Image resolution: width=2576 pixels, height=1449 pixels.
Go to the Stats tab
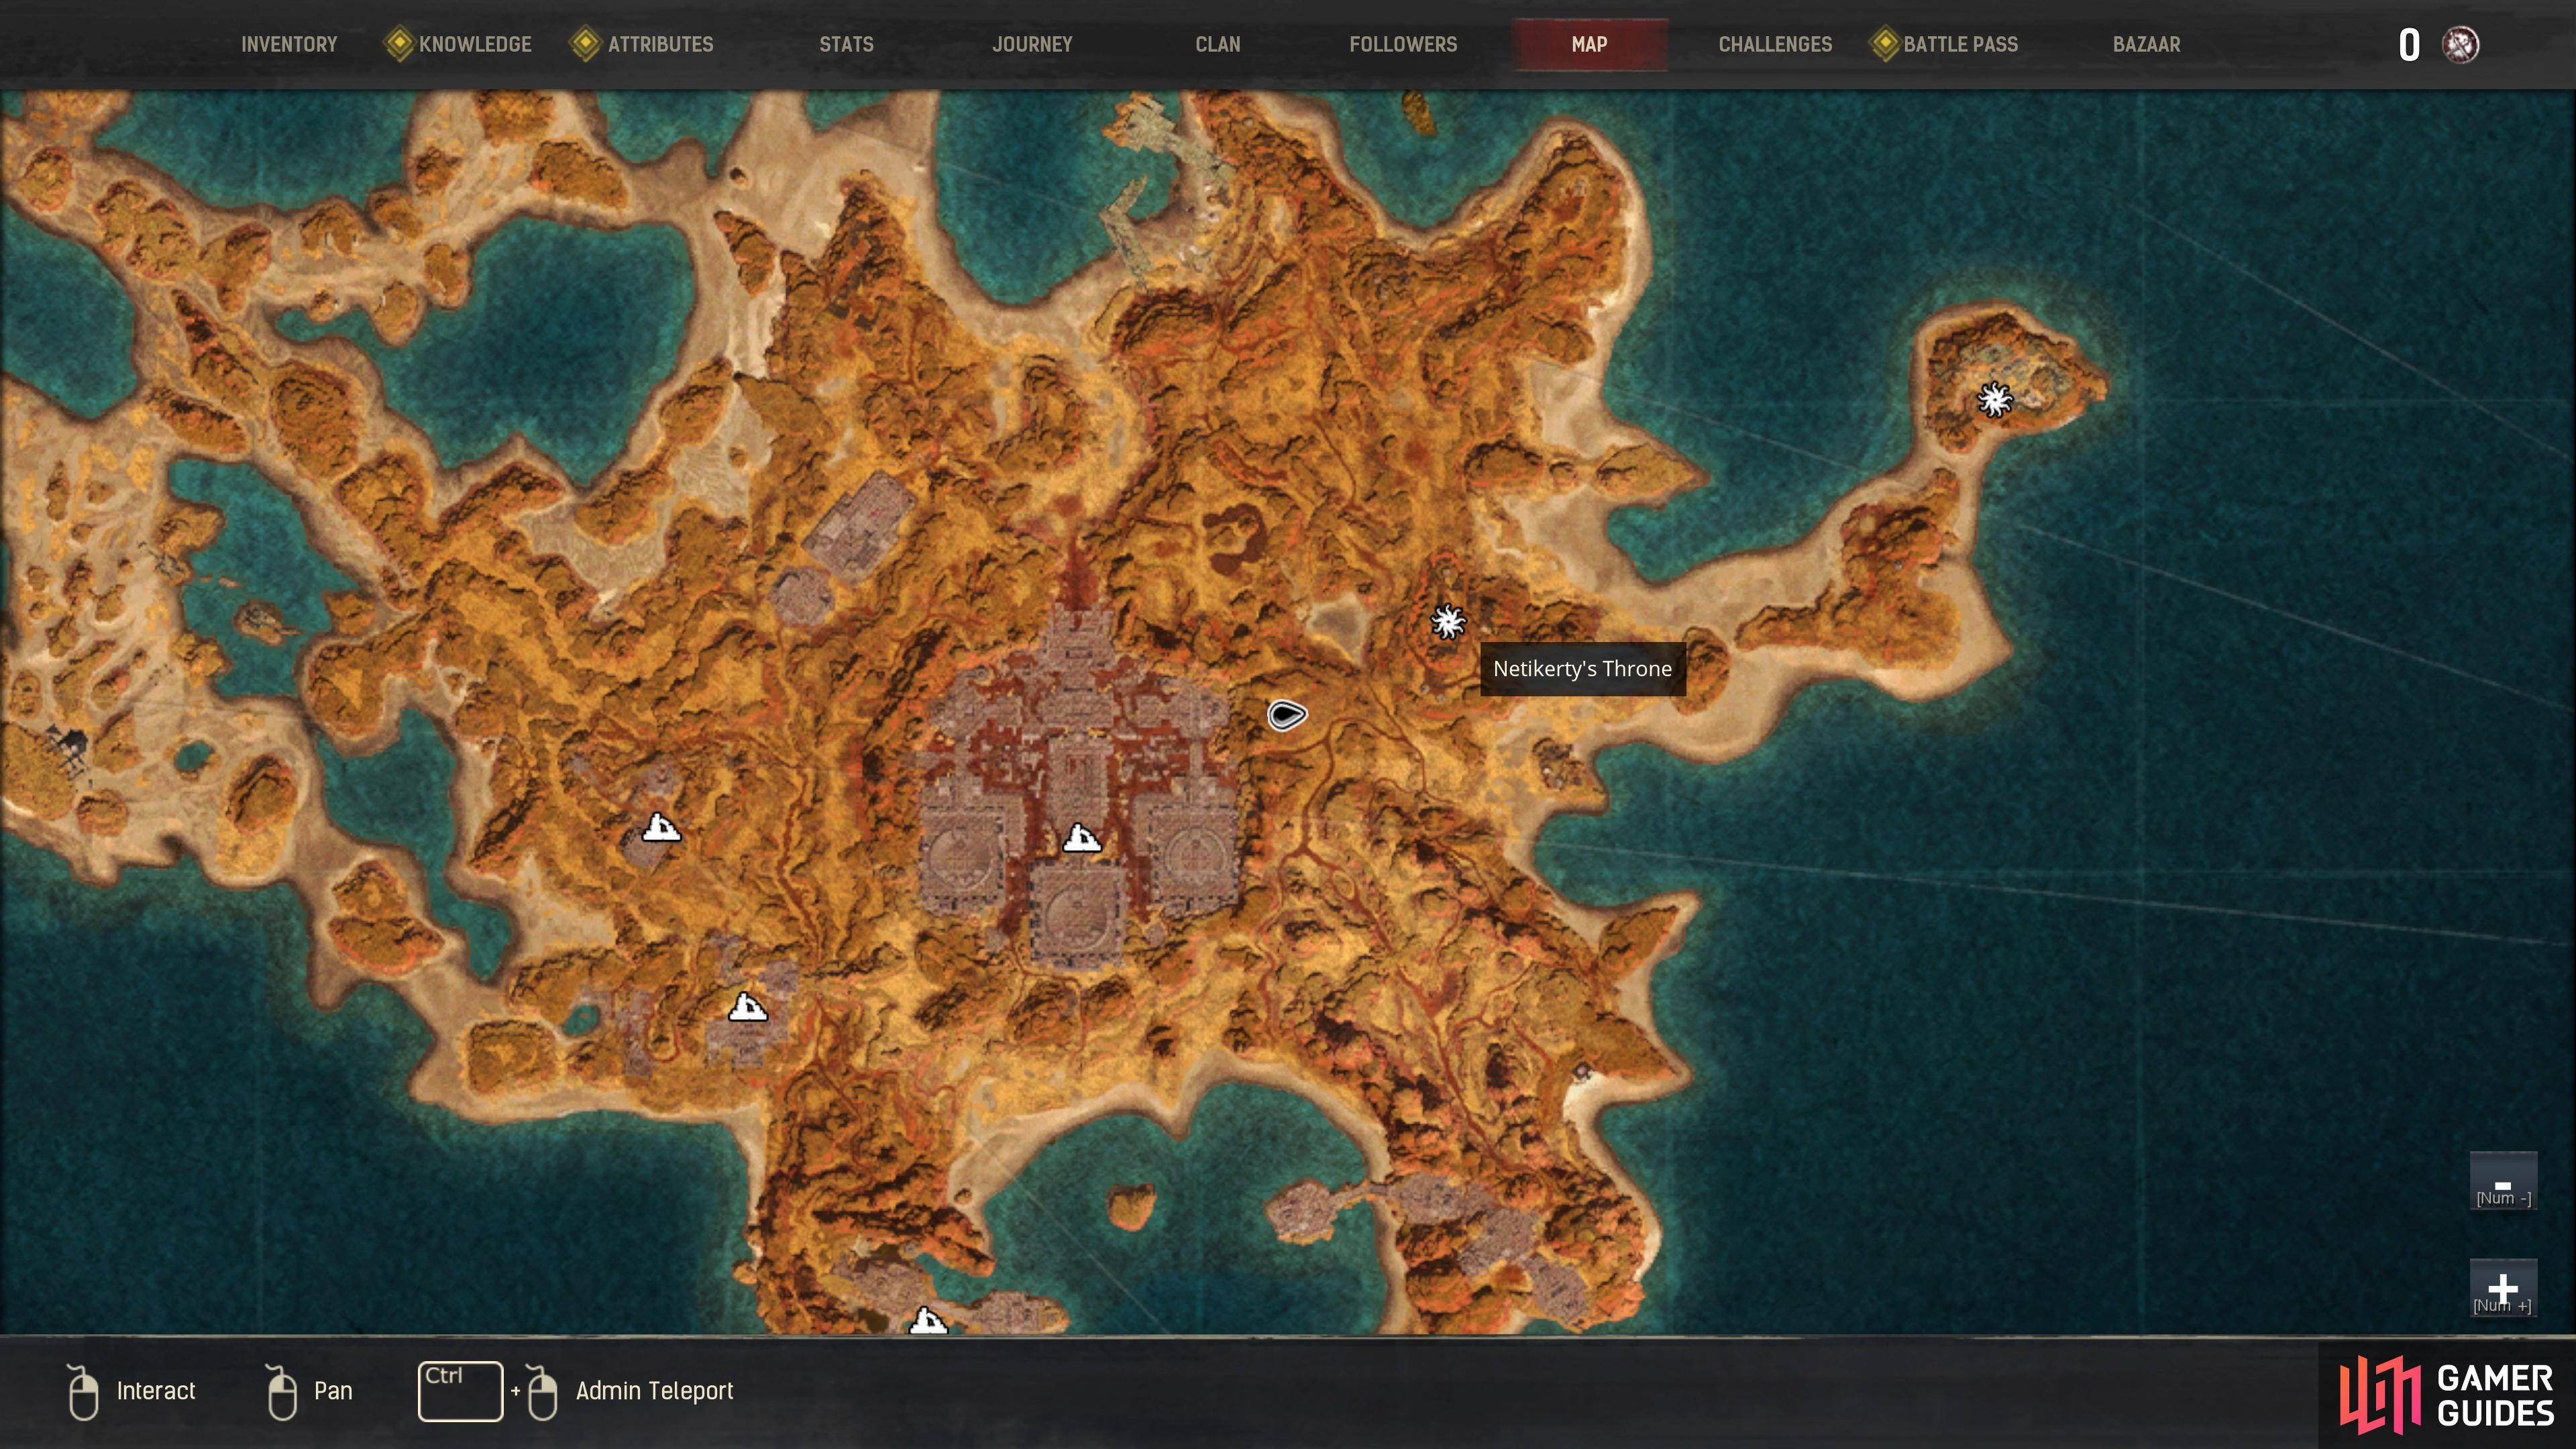(846, 44)
